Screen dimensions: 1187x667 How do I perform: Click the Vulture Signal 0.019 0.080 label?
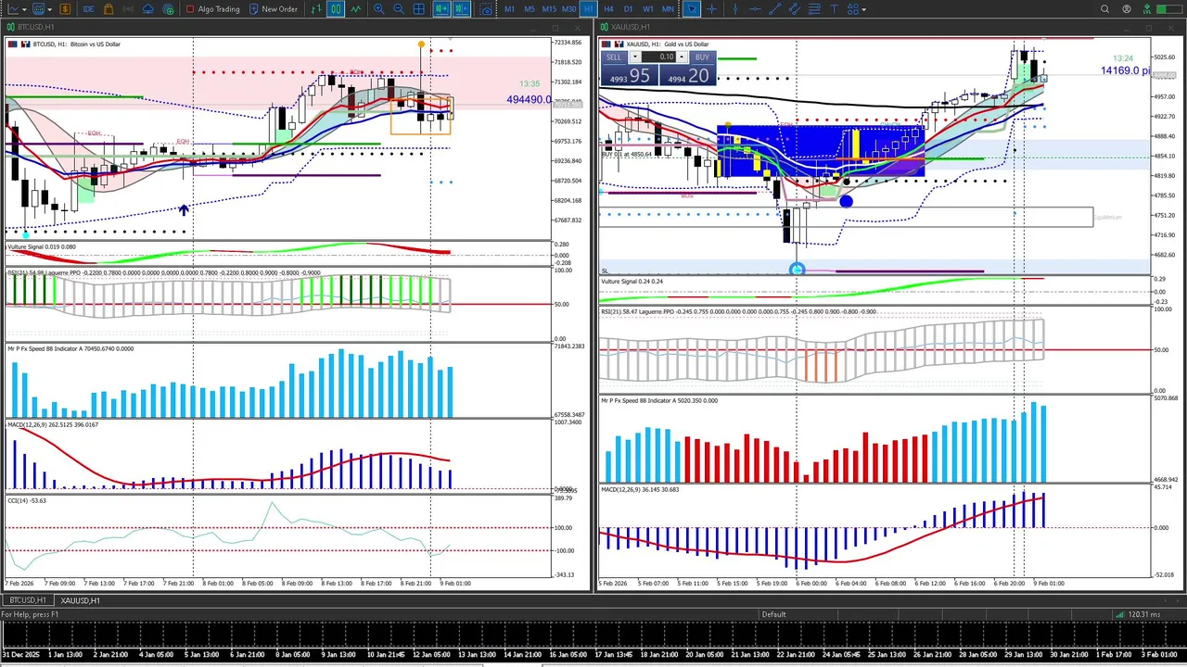[42, 247]
